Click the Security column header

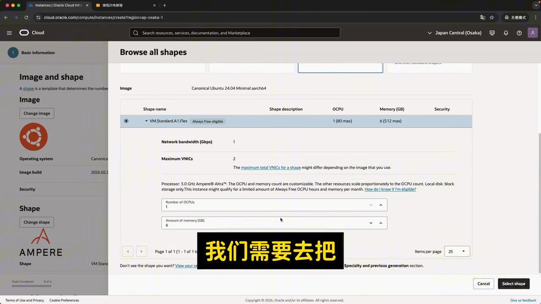(x=442, y=109)
